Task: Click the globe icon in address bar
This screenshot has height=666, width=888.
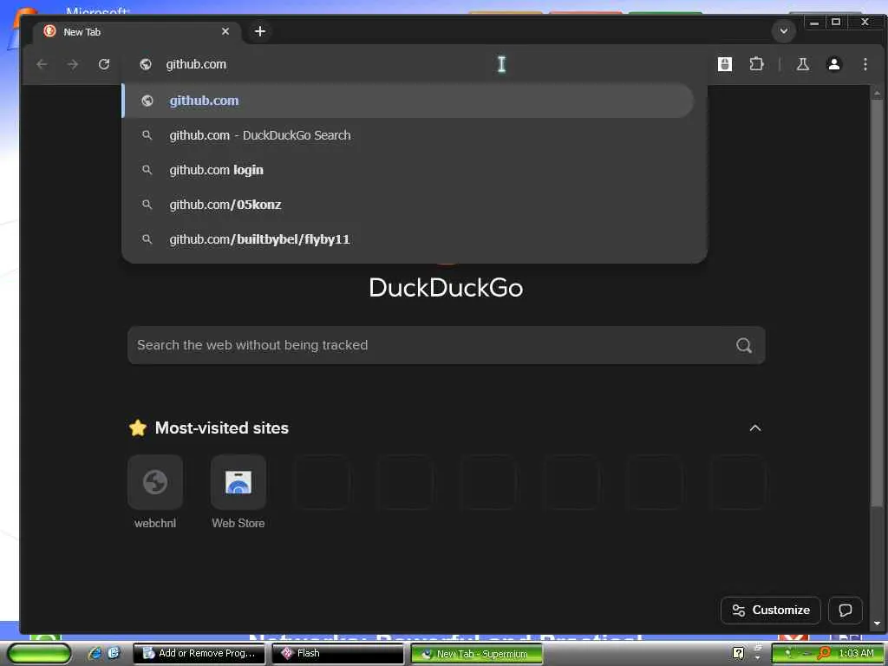Action: pos(146,64)
